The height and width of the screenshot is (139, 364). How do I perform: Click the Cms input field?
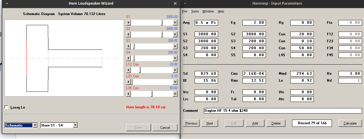[x=254, y=74]
